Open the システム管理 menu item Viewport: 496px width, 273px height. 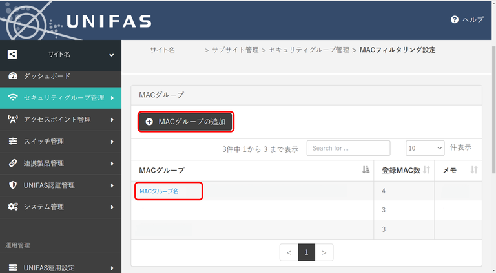tap(44, 207)
